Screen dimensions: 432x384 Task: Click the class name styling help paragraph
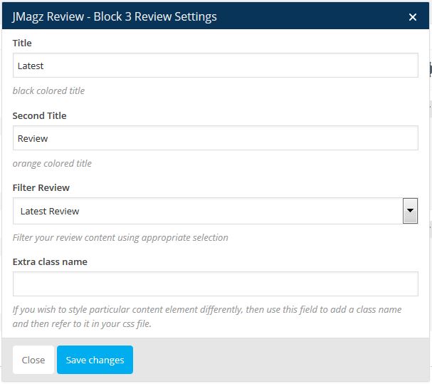click(x=206, y=316)
